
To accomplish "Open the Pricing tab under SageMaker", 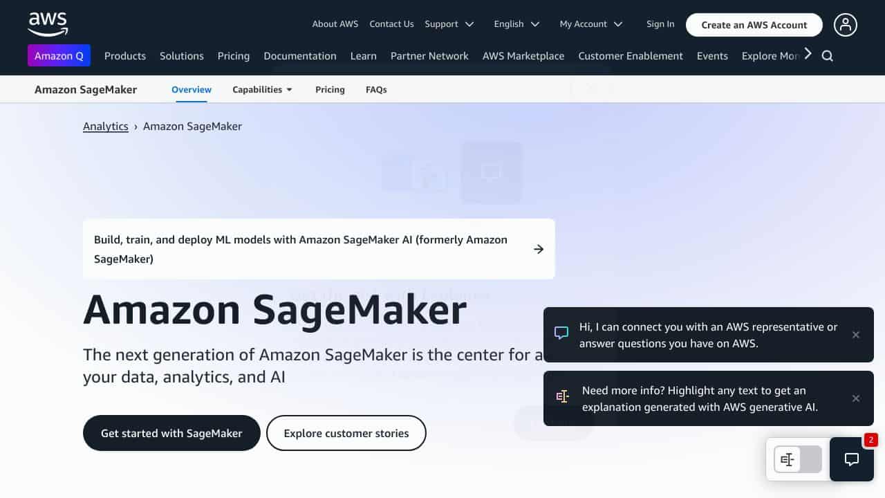I will point(330,89).
